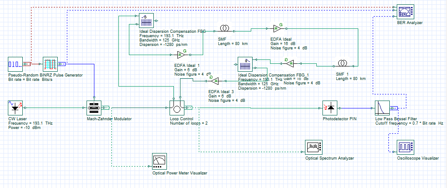This screenshot has width=447, height=188.
Task: Click 'Cutoff frequency = 0.7 * Bit rate Hz'
Action: (409, 123)
